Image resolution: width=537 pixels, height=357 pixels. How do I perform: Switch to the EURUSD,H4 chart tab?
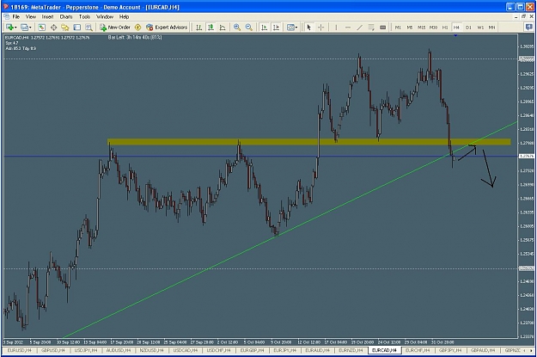[19, 350]
